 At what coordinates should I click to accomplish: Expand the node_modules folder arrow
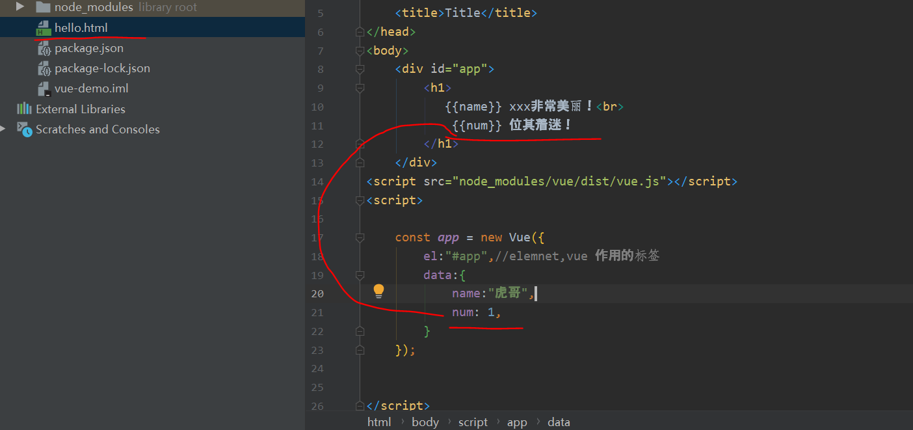coord(20,7)
